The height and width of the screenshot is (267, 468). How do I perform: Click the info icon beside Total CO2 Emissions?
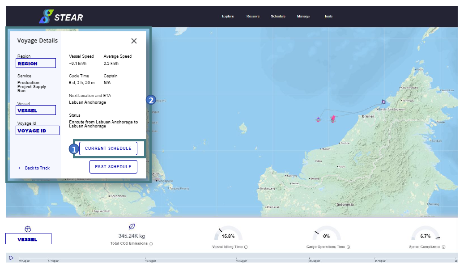[151, 244]
